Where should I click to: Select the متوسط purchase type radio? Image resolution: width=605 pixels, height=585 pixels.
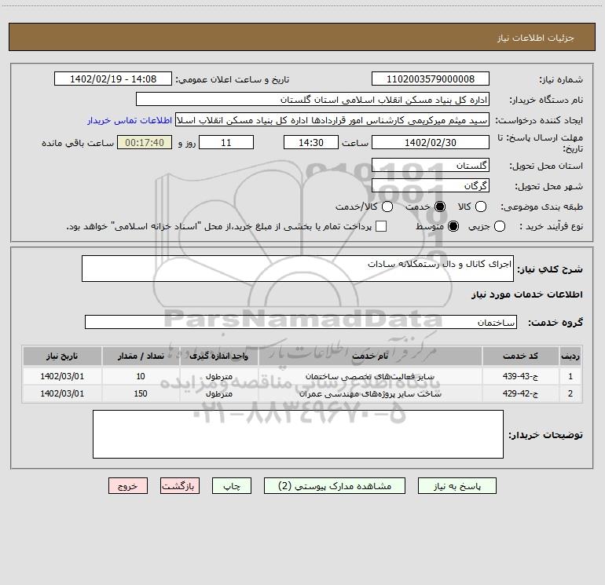pos(453,226)
